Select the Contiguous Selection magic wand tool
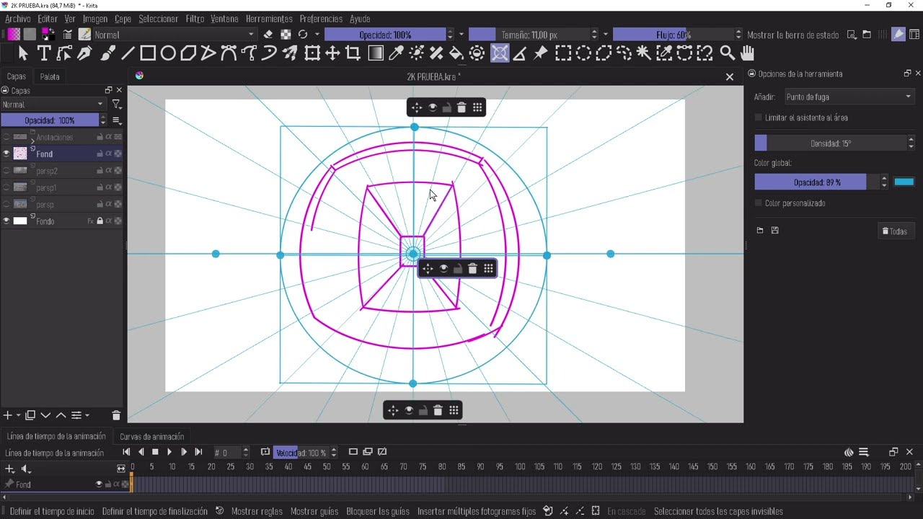This screenshot has width=923, height=519. click(x=644, y=53)
